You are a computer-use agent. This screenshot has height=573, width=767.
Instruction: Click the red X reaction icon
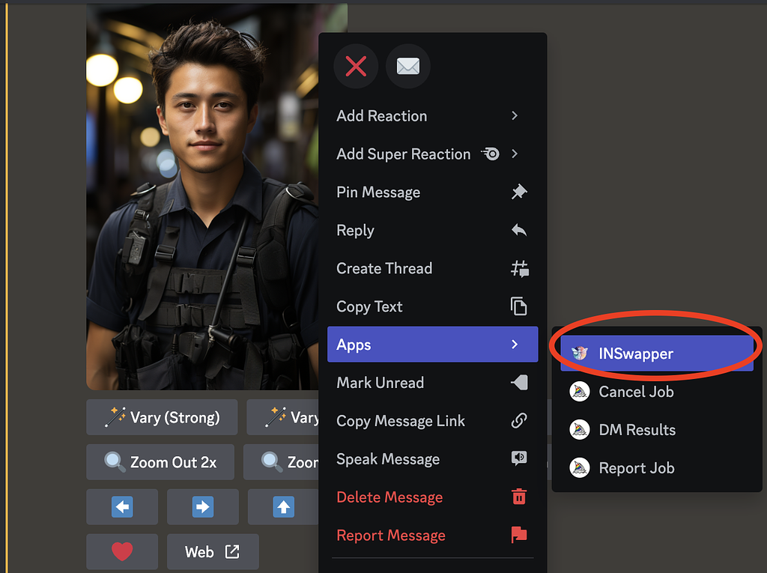(x=356, y=66)
